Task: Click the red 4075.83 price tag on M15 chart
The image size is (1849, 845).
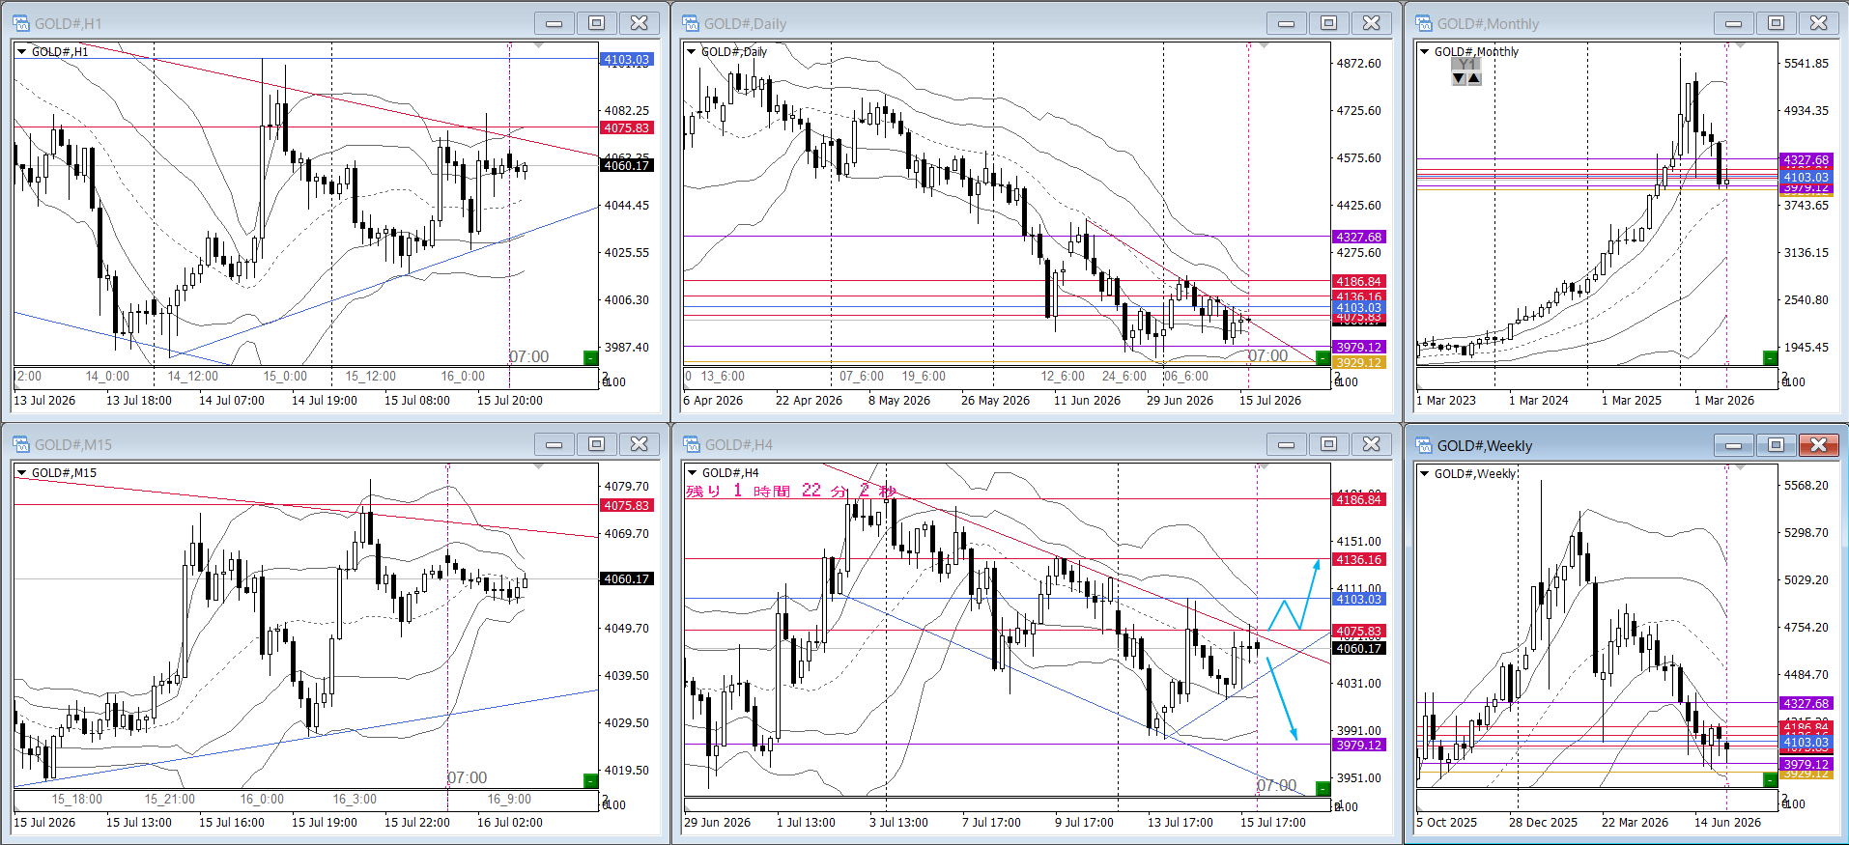Action: [626, 505]
